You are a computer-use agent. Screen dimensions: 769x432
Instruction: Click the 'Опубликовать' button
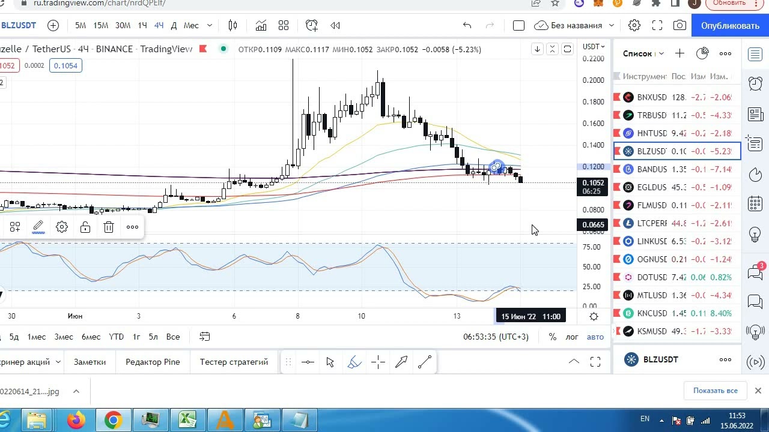click(x=730, y=25)
